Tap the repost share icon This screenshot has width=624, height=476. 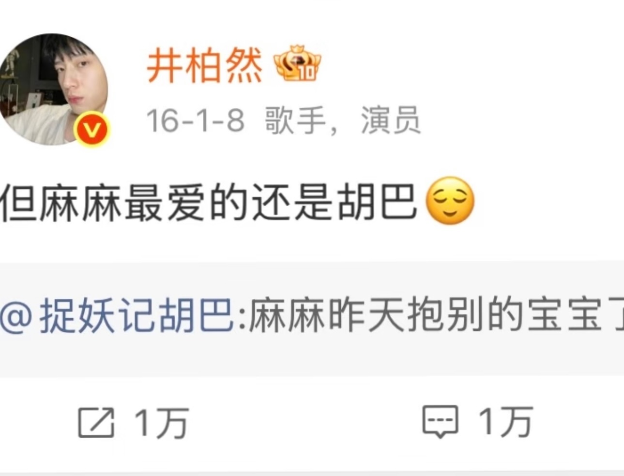(96, 423)
